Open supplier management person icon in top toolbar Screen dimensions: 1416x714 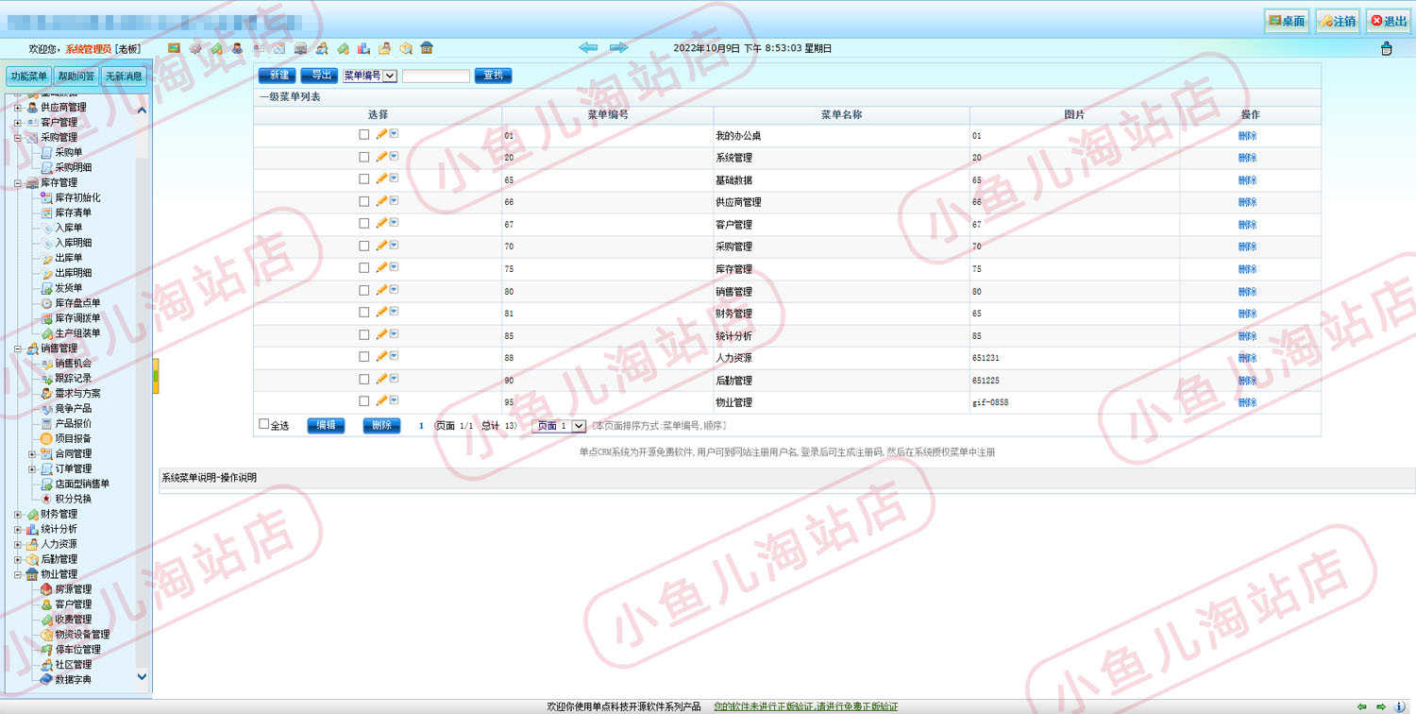coord(237,48)
